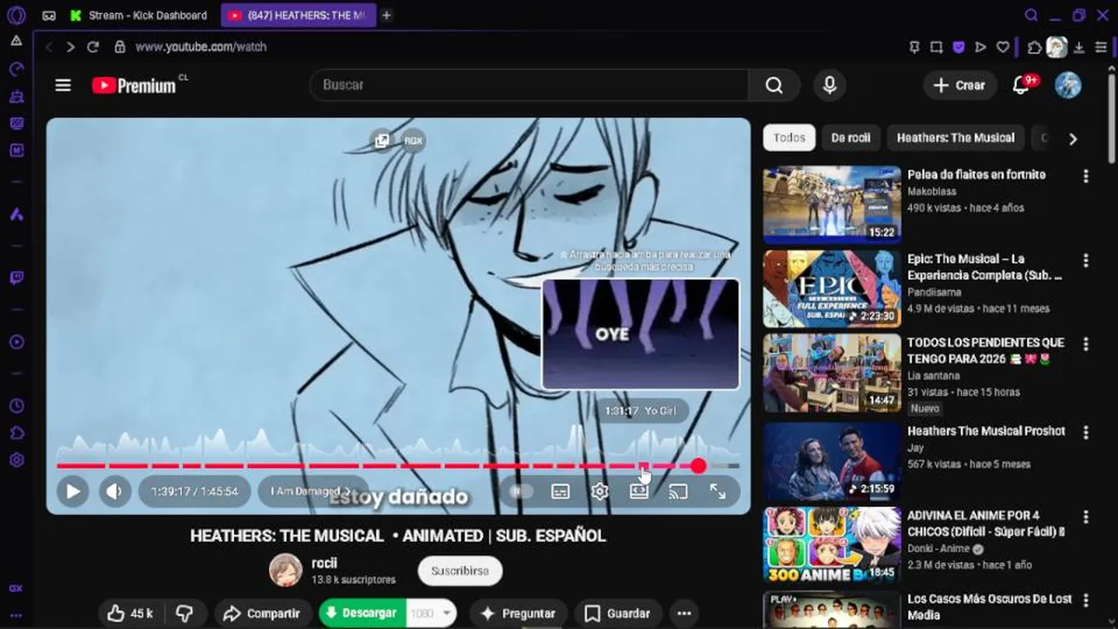This screenshot has height=629, width=1118.
Task: Open YouTube account avatar menu
Action: pos(1068,85)
